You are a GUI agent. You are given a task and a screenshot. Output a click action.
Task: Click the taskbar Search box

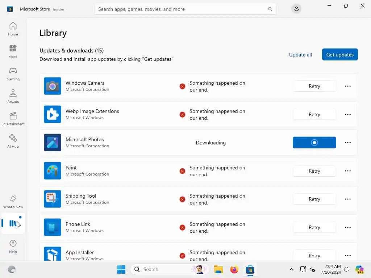pos(170,269)
